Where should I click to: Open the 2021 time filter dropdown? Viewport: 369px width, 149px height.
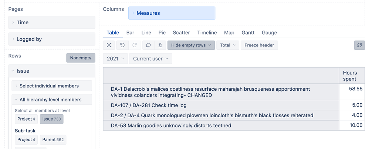click(x=115, y=59)
